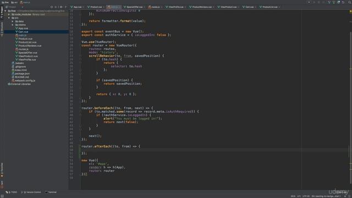Place cursor on router.afterEach code line
The height and width of the screenshot is (198, 352).
coord(111,146)
